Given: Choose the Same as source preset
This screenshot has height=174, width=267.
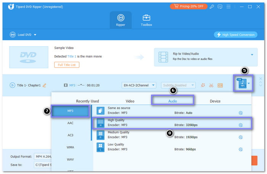Looking at the screenshot, I should tap(172, 110).
